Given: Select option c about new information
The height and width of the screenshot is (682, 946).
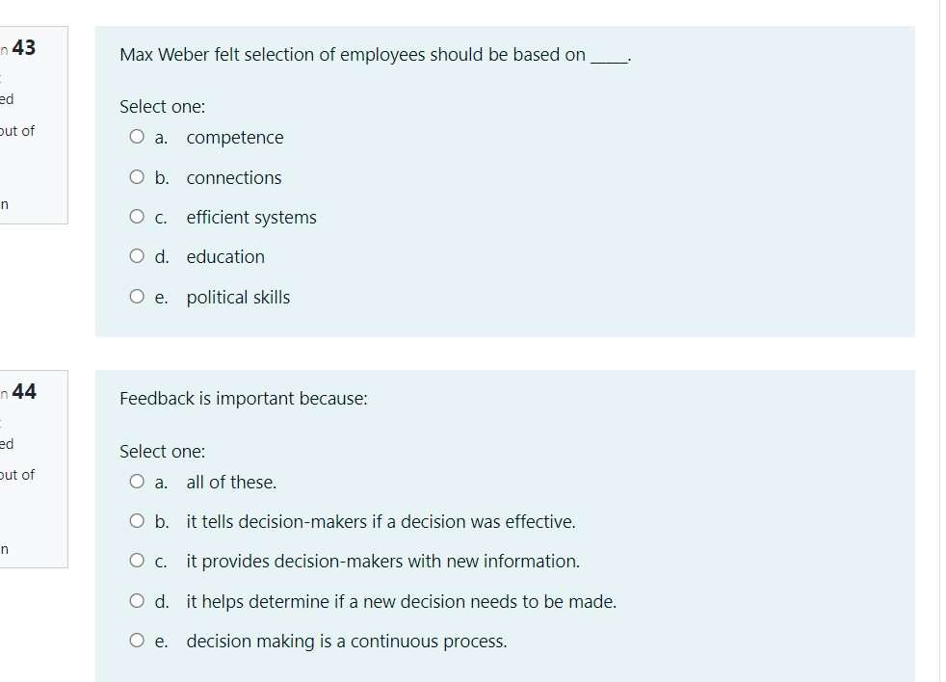Looking at the screenshot, I should [137, 560].
